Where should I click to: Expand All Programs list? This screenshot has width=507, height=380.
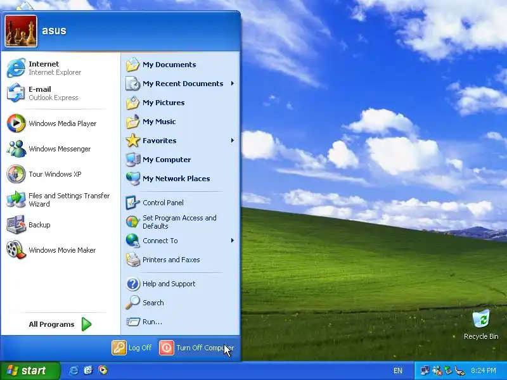coord(60,324)
